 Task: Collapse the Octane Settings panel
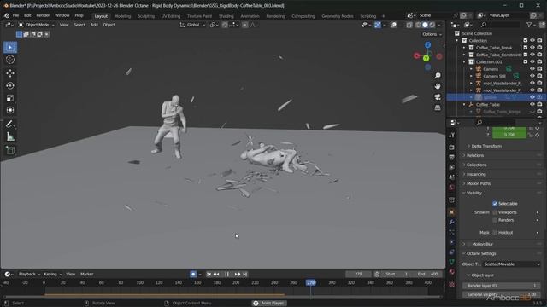click(x=480, y=254)
